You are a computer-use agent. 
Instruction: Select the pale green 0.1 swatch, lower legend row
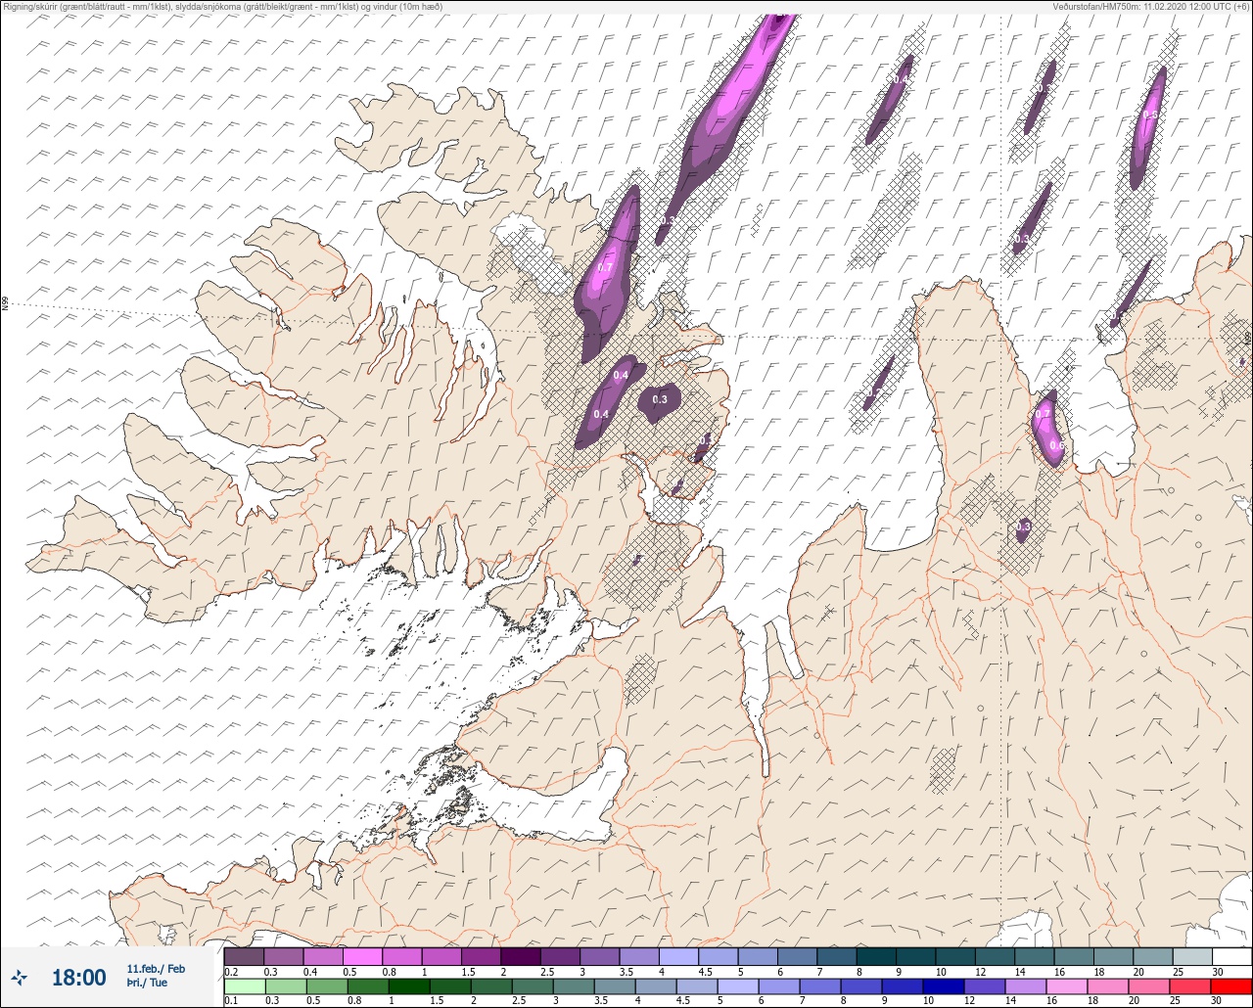coord(244,986)
